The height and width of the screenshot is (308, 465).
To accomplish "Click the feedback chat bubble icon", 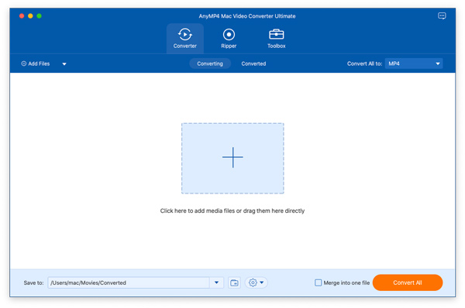I will click(x=442, y=15).
